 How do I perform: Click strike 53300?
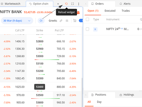[40, 78]
